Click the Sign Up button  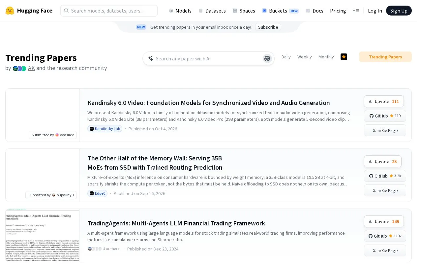click(399, 11)
